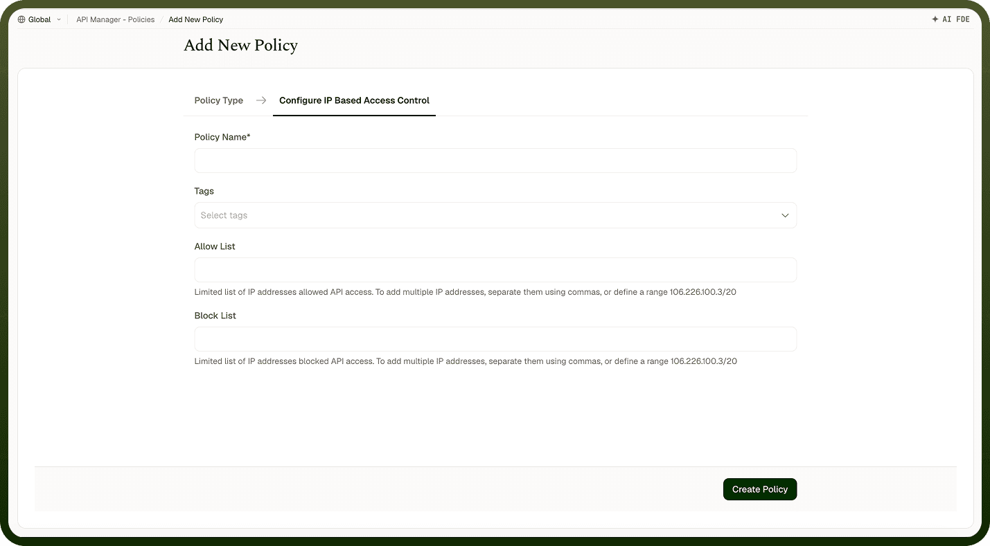Click the Policy Name* label
The width and height of the screenshot is (990, 546).
(222, 137)
